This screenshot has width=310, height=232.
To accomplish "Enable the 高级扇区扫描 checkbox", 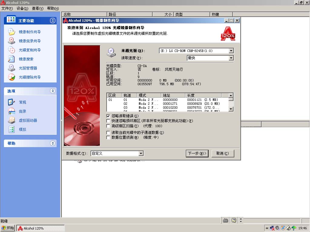I will tap(108, 126).
